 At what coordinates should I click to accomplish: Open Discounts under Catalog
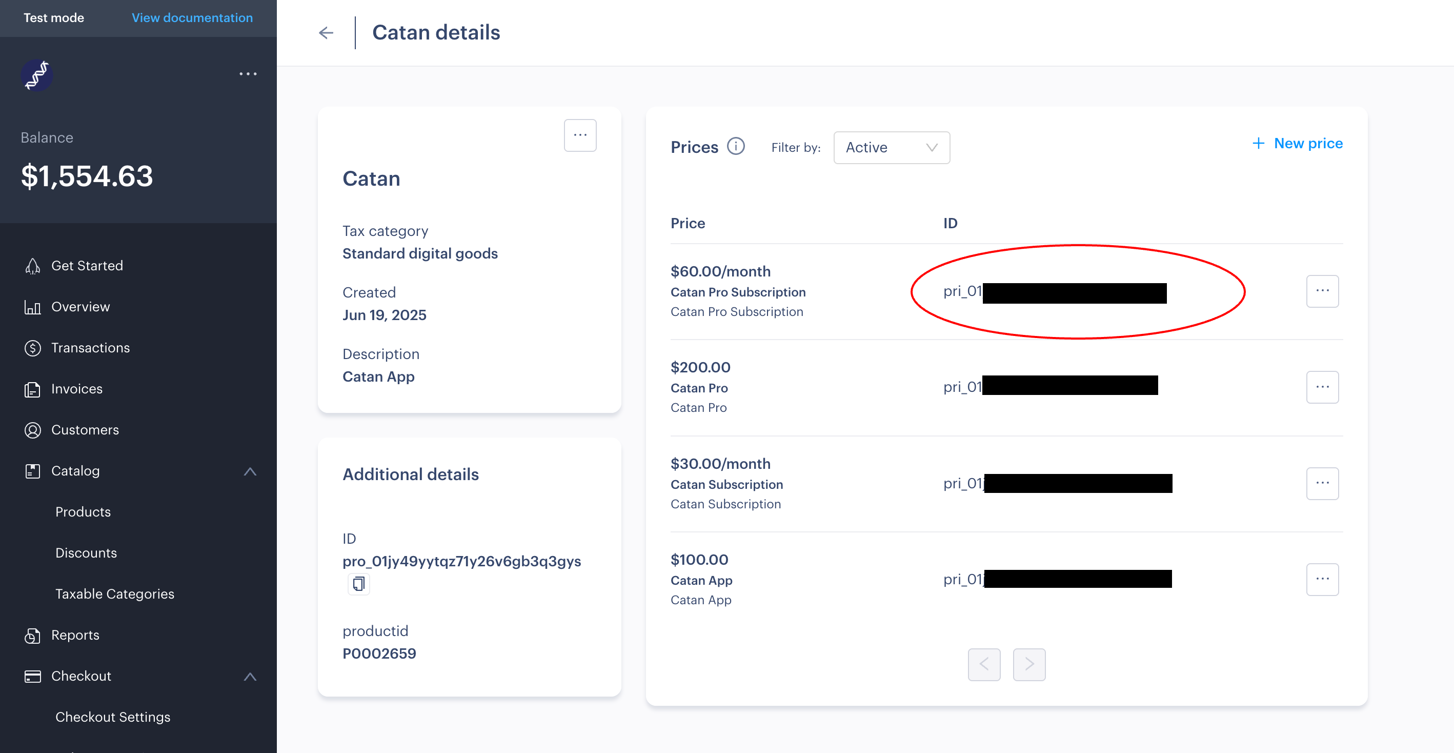pyautogui.click(x=86, y=553)
